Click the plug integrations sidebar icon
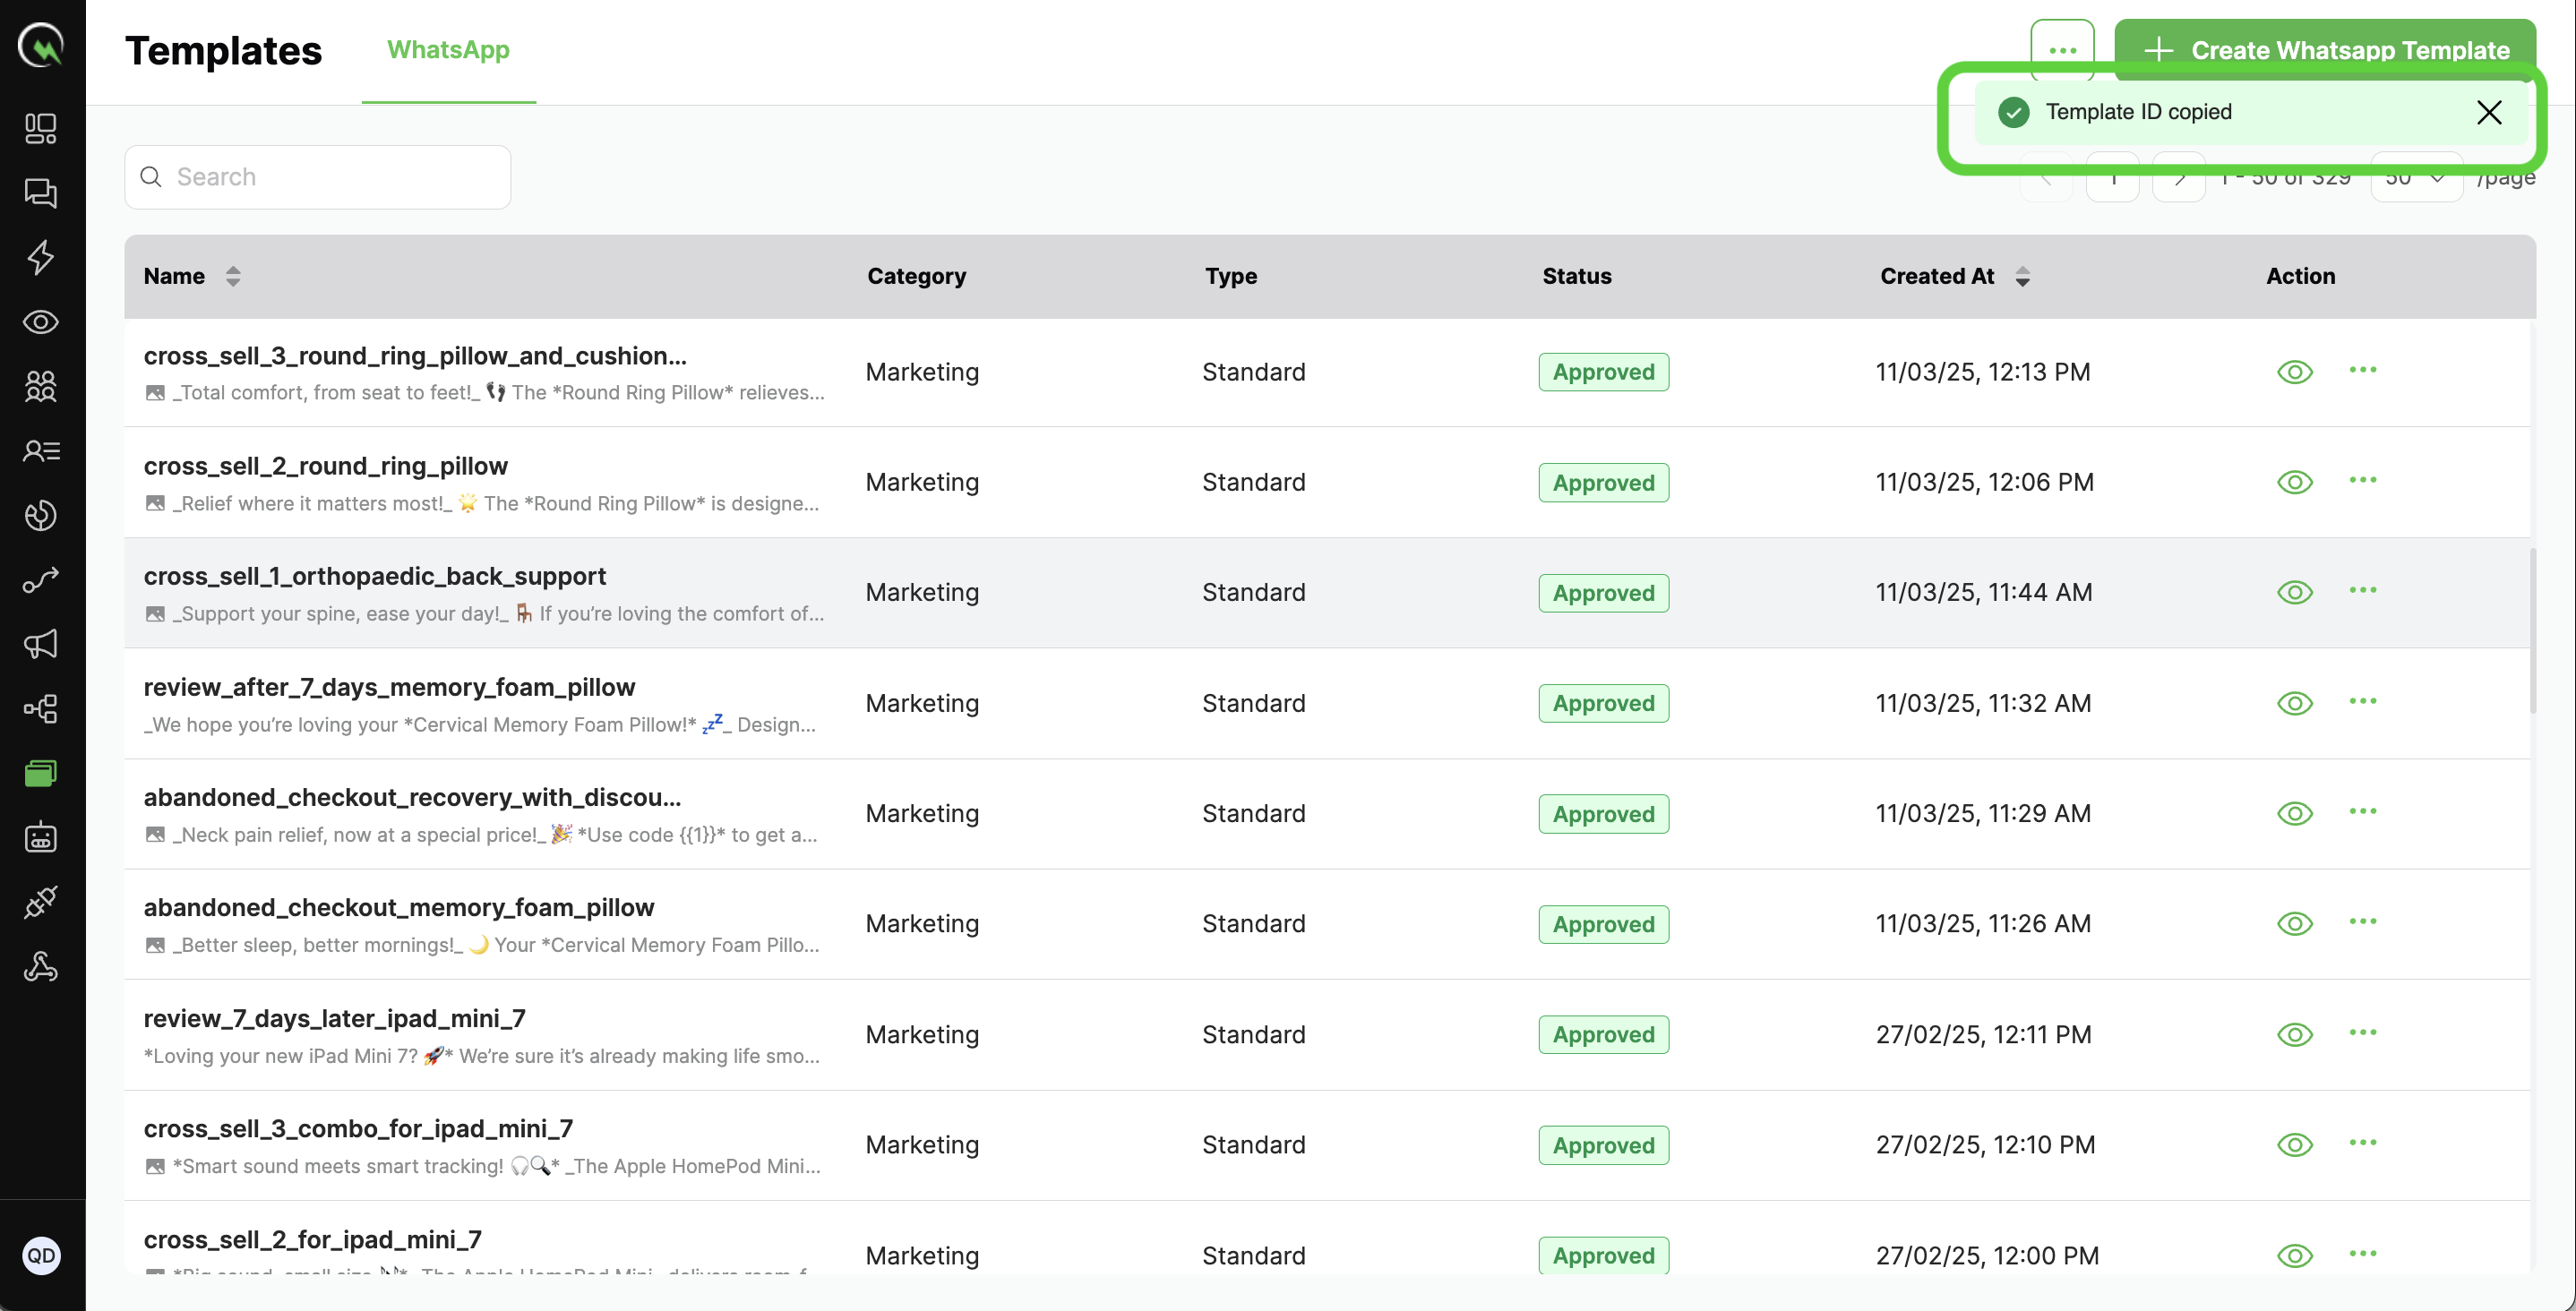Viewport: 2576px width, 1311px height. pyautogui.click(x=41, y=902)
